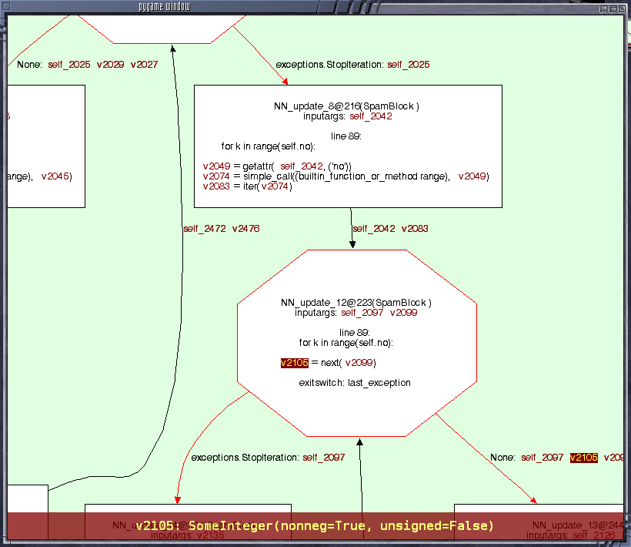Click highlighted v2105 on the None edge label
The width and height of the screenshot is (631, 547).
click(x=584, y=458)
